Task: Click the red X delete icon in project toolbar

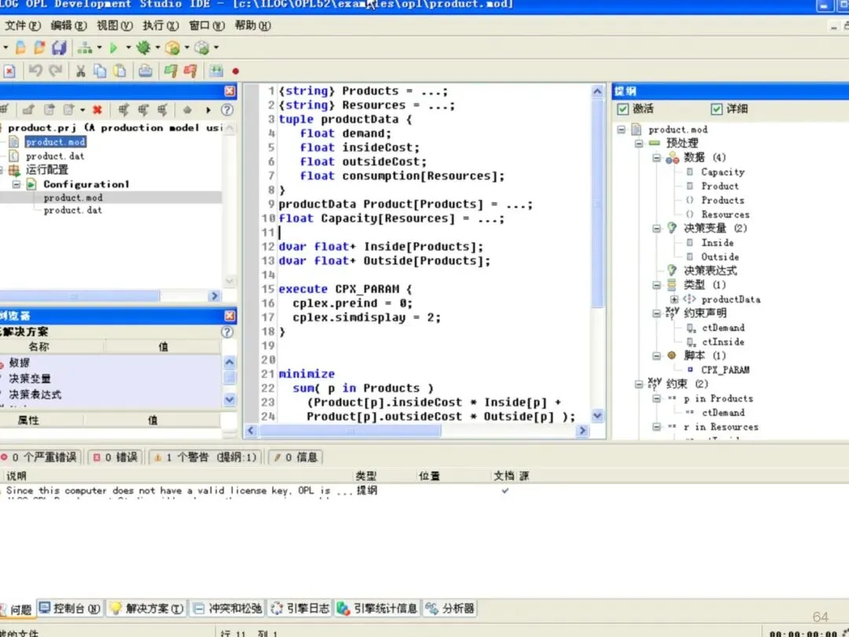Action: tap(97, 110)
